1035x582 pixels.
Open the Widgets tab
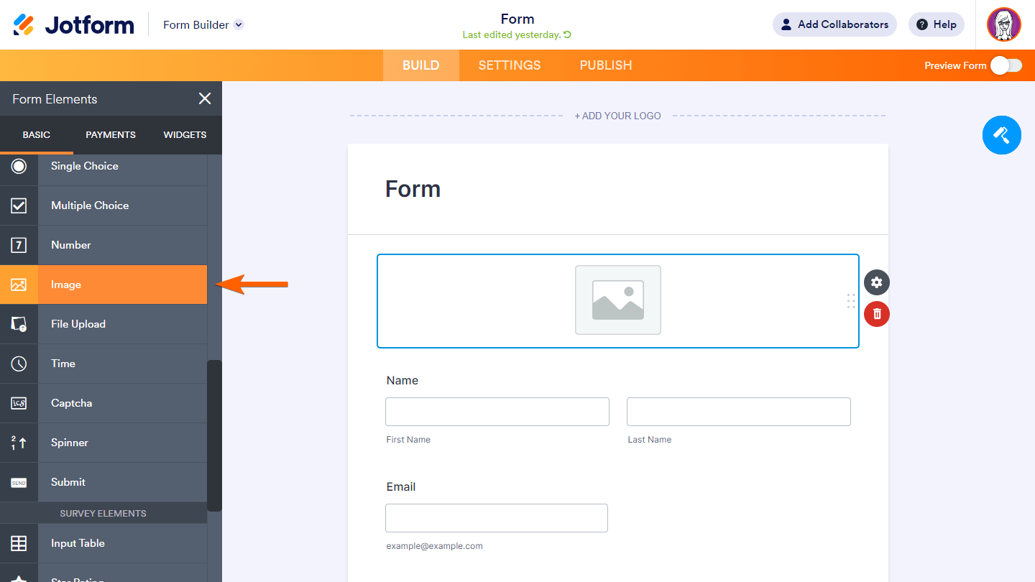(x=185, y=135)
